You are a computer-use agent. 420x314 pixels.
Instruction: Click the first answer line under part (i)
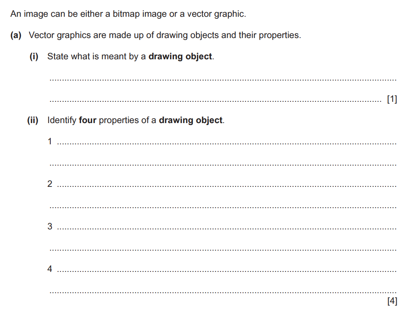pos(223,80)
